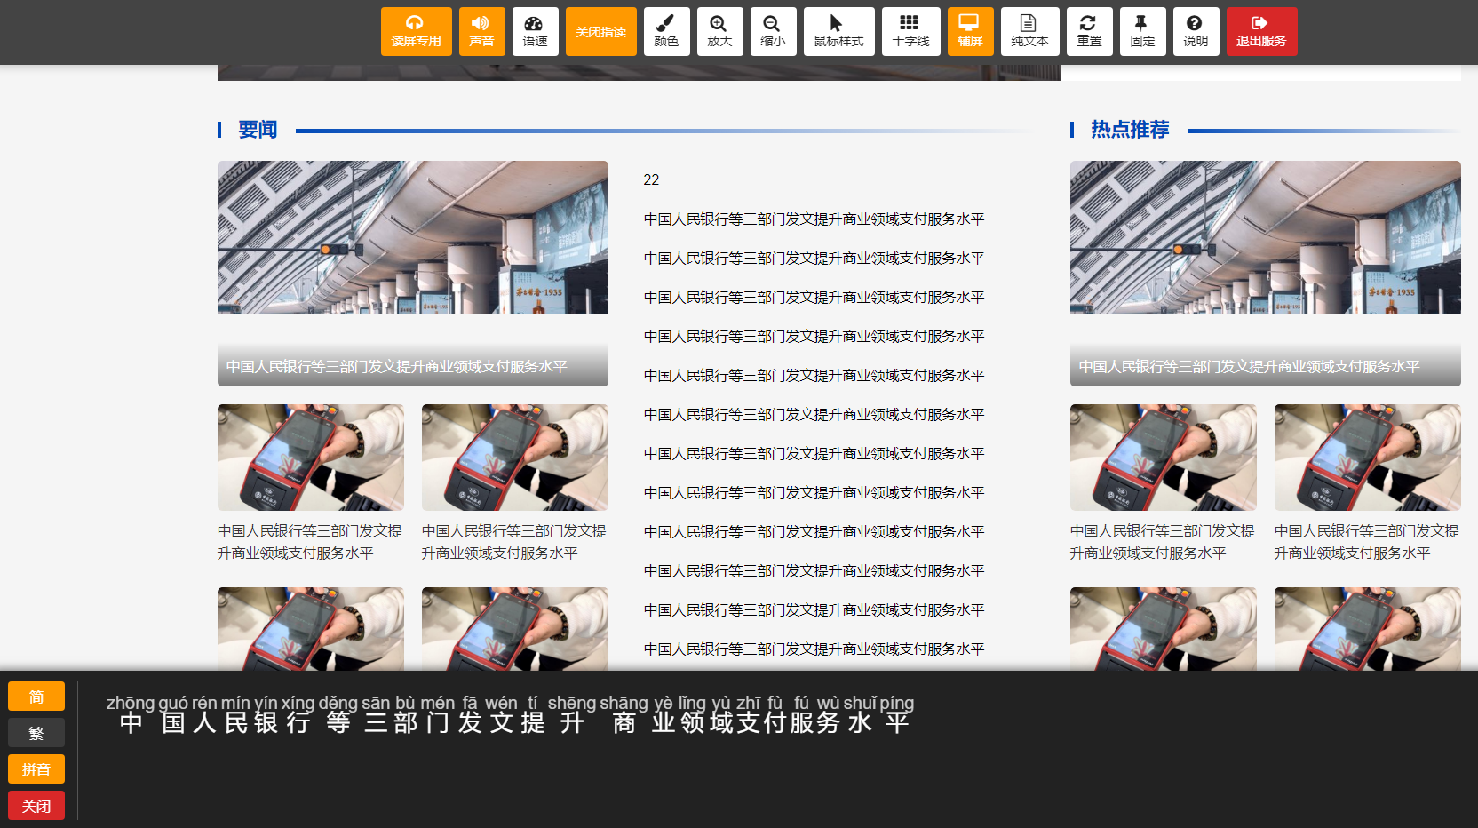The image size is (1478, 828).
Task: Switch to 纯文本 plain text mode
Action: pos(1029,31)
